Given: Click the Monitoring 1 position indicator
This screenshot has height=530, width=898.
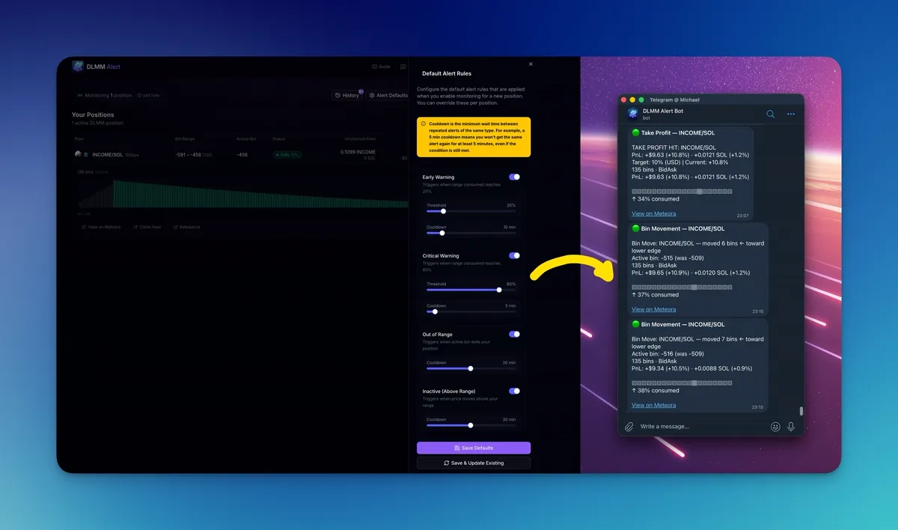Looking at the screenshot, I should [105, 95].
